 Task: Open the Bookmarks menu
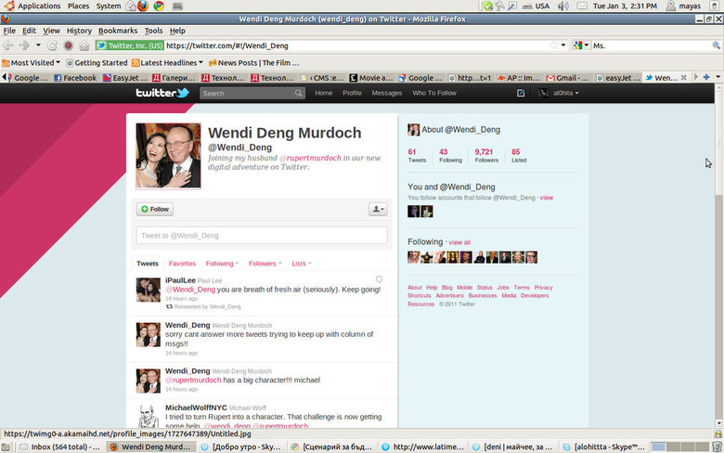(118, 31)
